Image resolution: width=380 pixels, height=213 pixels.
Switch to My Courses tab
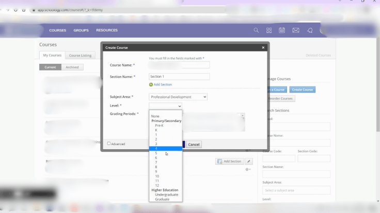click(52, 55)
